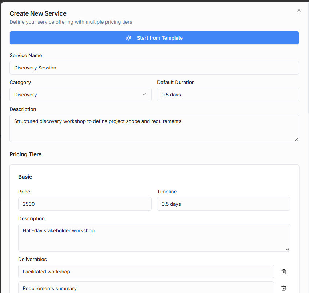
Task: Click the Start from Template button
Action: pos(154,38)
